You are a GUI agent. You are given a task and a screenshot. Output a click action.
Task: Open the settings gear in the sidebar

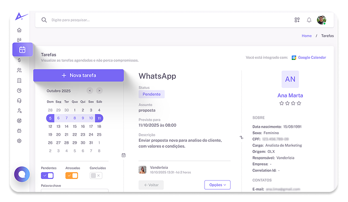[19, 141]
